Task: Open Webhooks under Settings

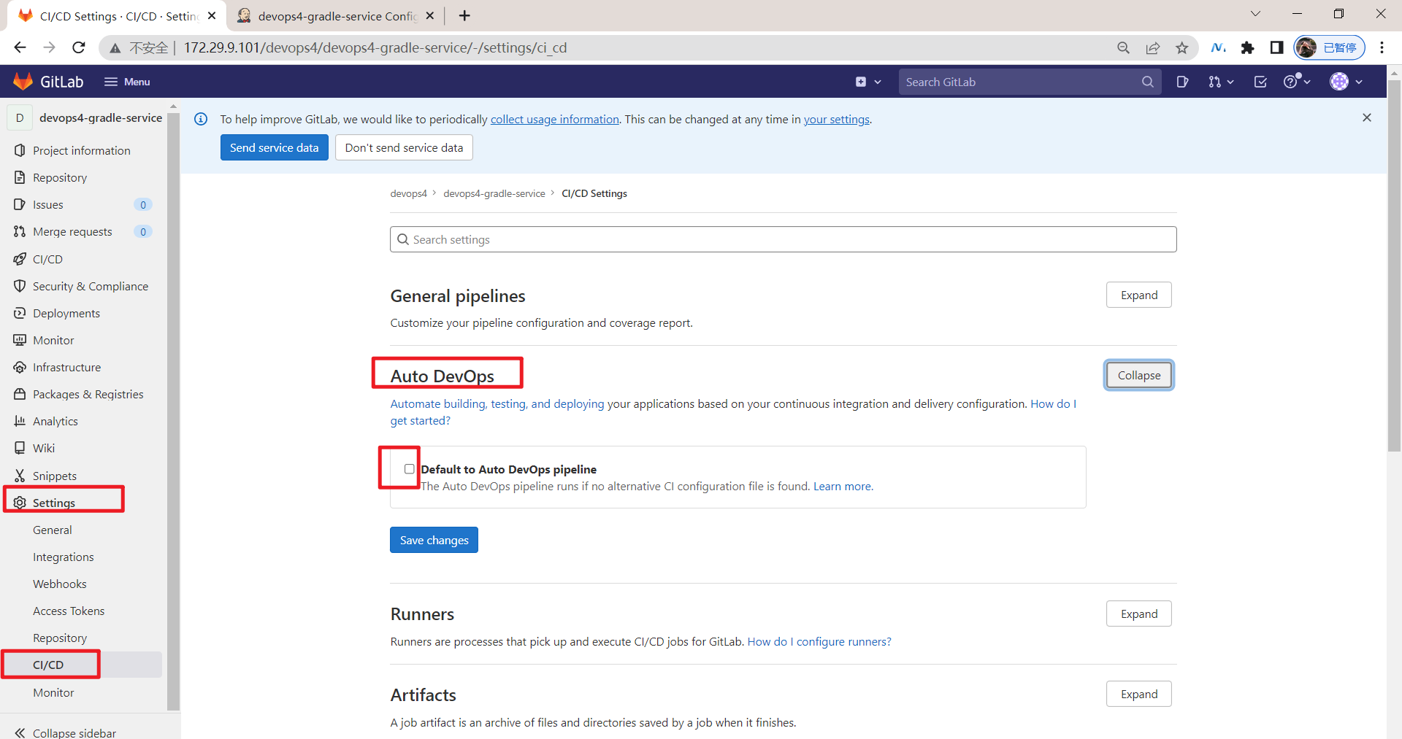Action: point(60,584)
